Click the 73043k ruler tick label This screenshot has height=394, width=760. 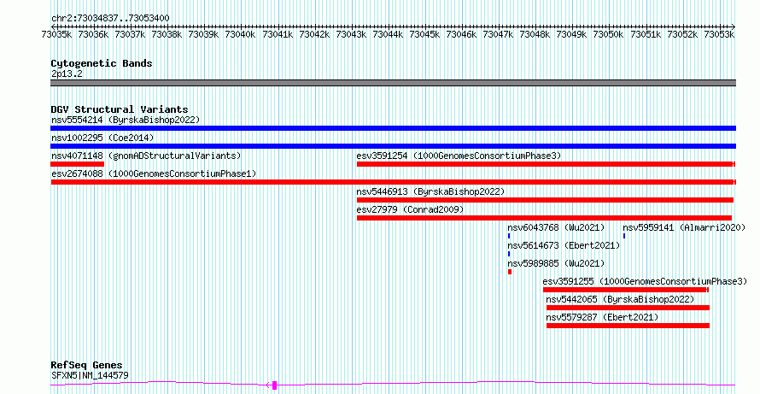(x=351, y=34)
